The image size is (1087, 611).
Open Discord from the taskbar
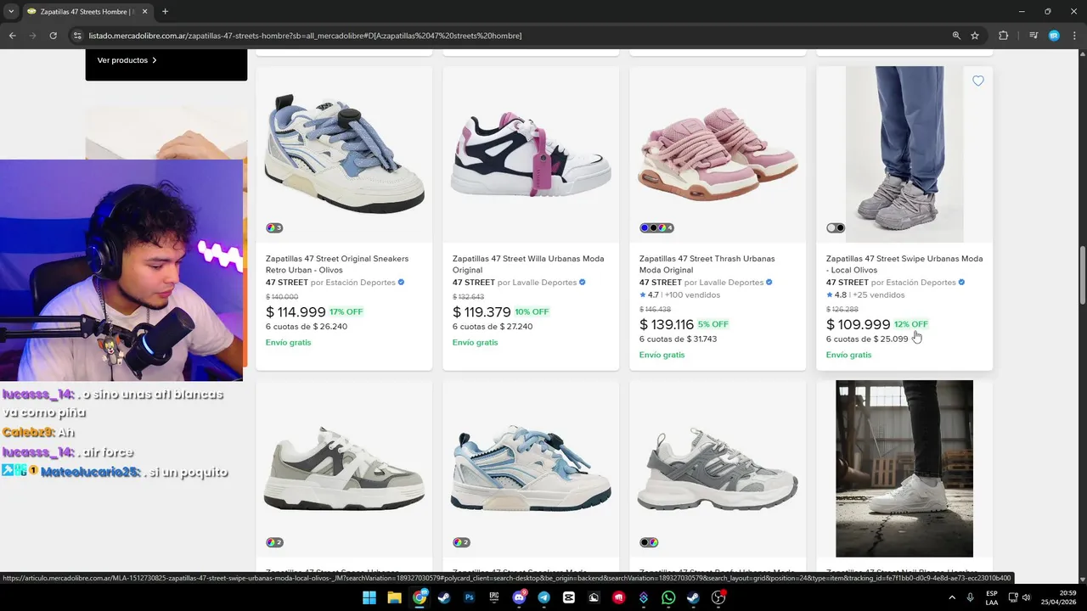[519, 597]
